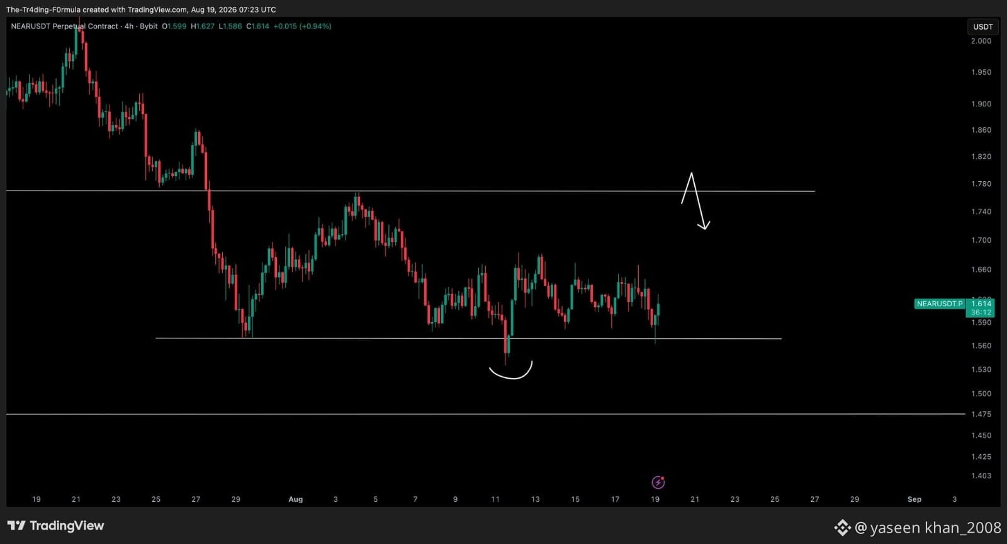The height and width of the screenshot is (544, 1007).
Task: Click the header text 'created with TradingView.com'
Action: pyautogui.click(x=135, y=9)
